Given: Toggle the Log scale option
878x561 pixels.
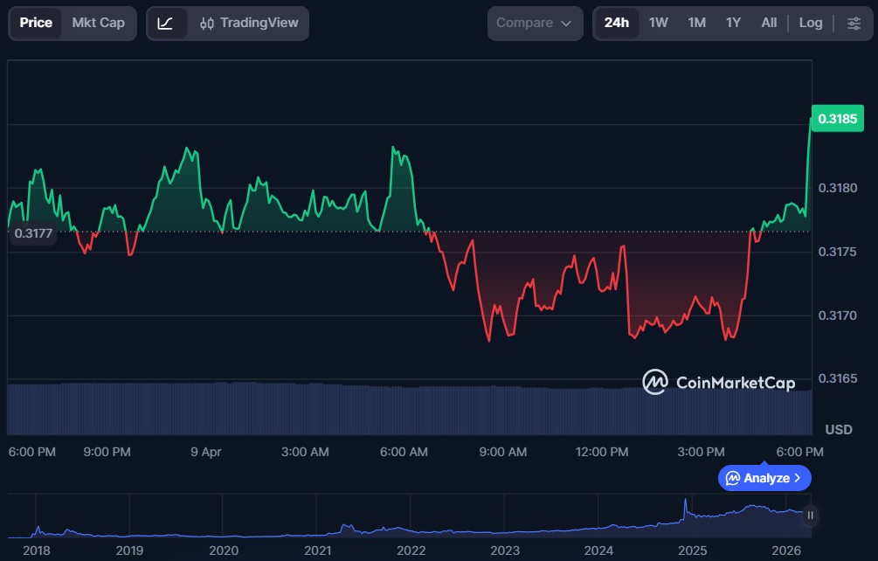Looking at the screenshot, I should (x=810, y=24).
